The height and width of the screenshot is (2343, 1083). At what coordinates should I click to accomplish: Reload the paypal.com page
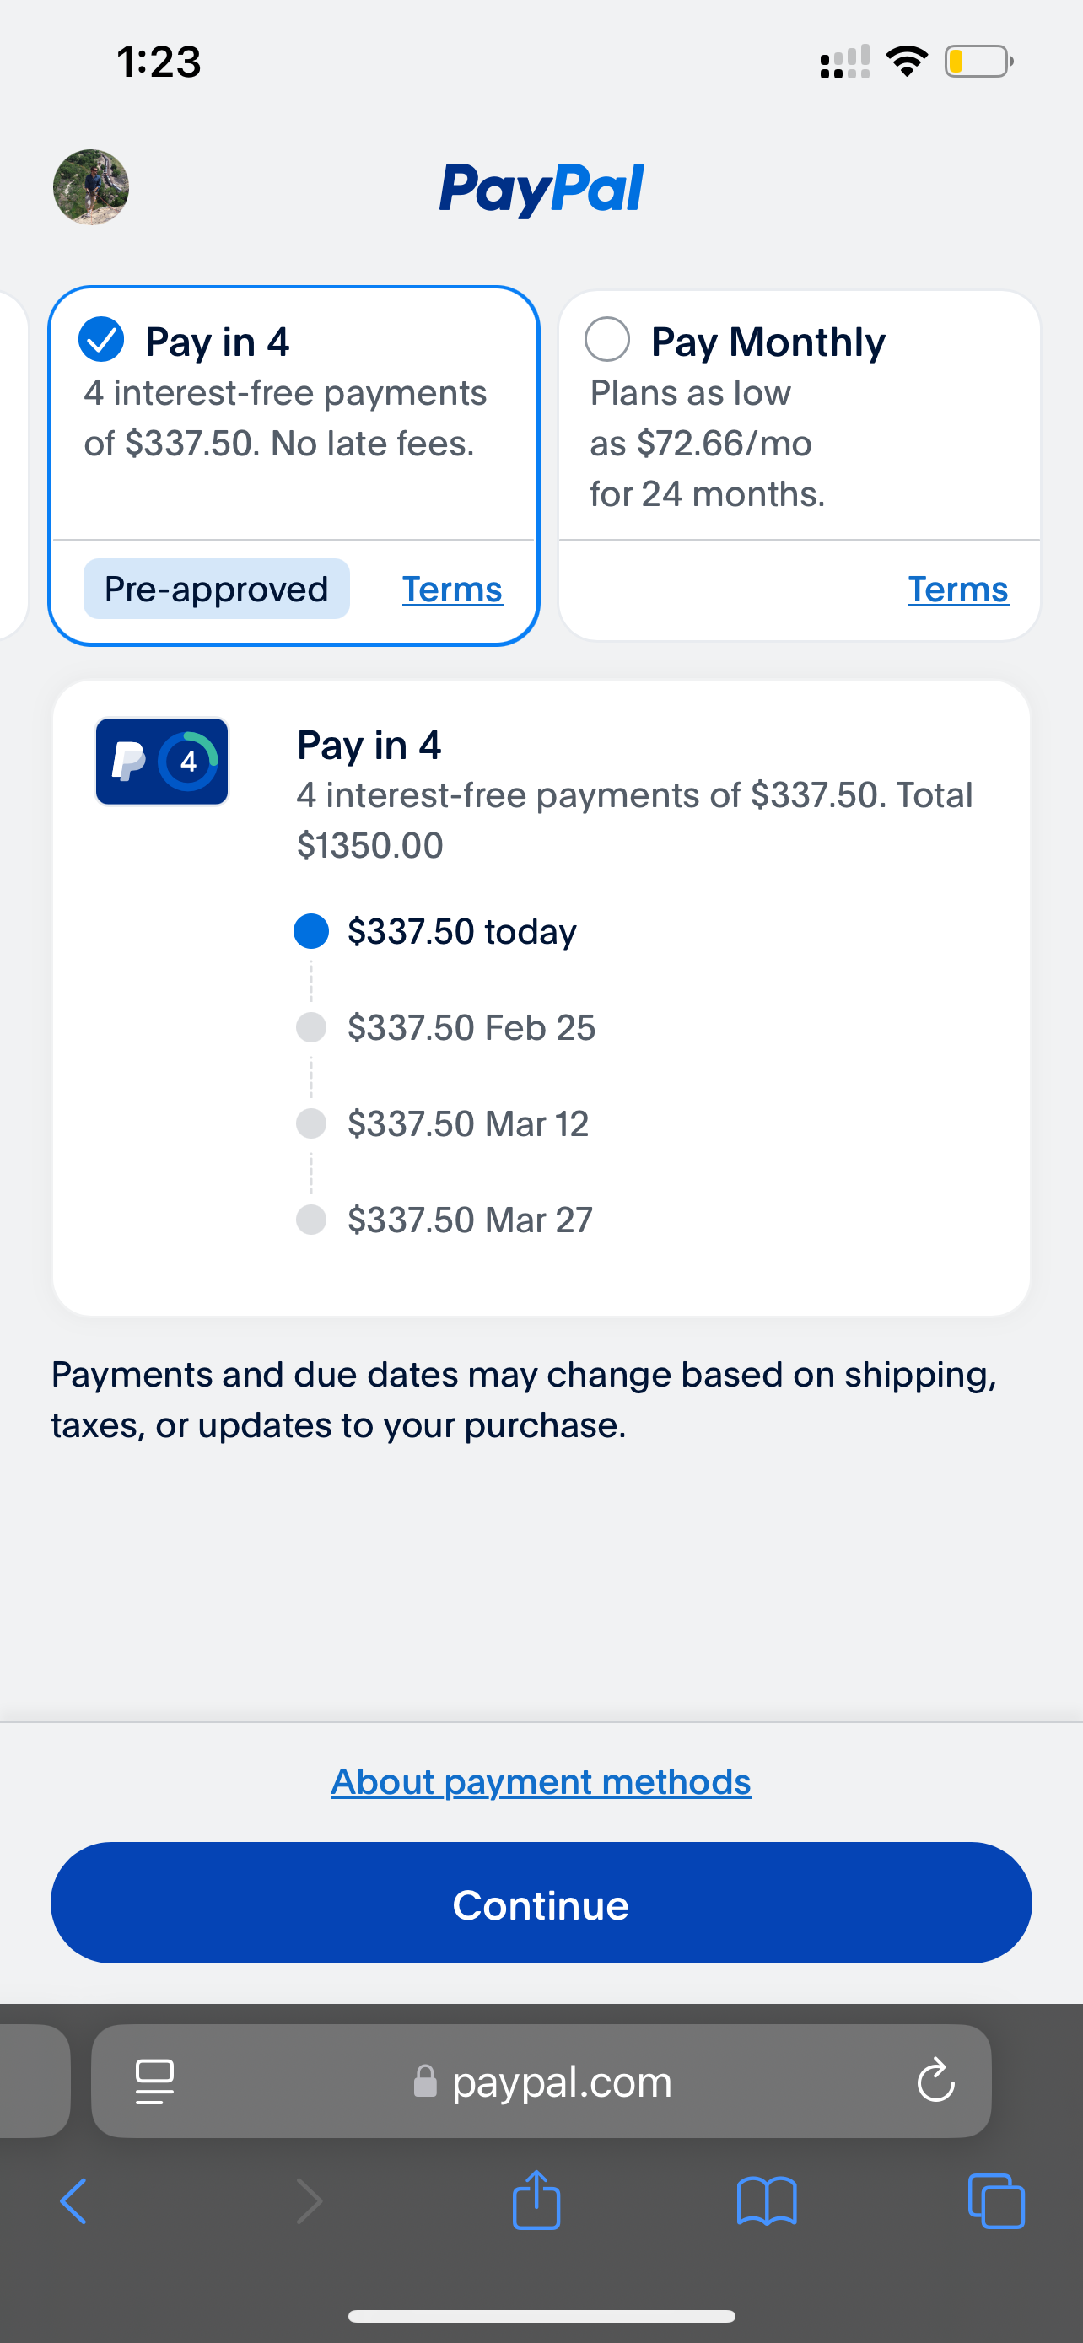(x=935, y=2081)
